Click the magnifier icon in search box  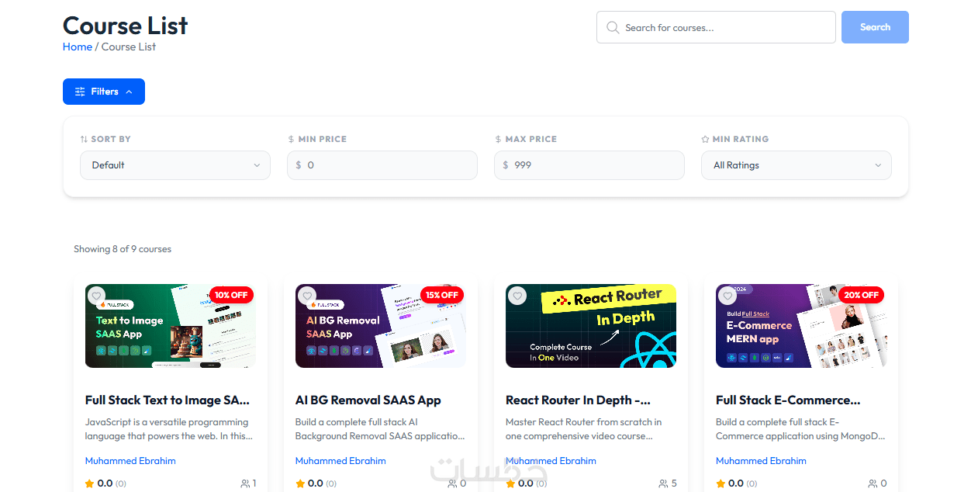613,28
